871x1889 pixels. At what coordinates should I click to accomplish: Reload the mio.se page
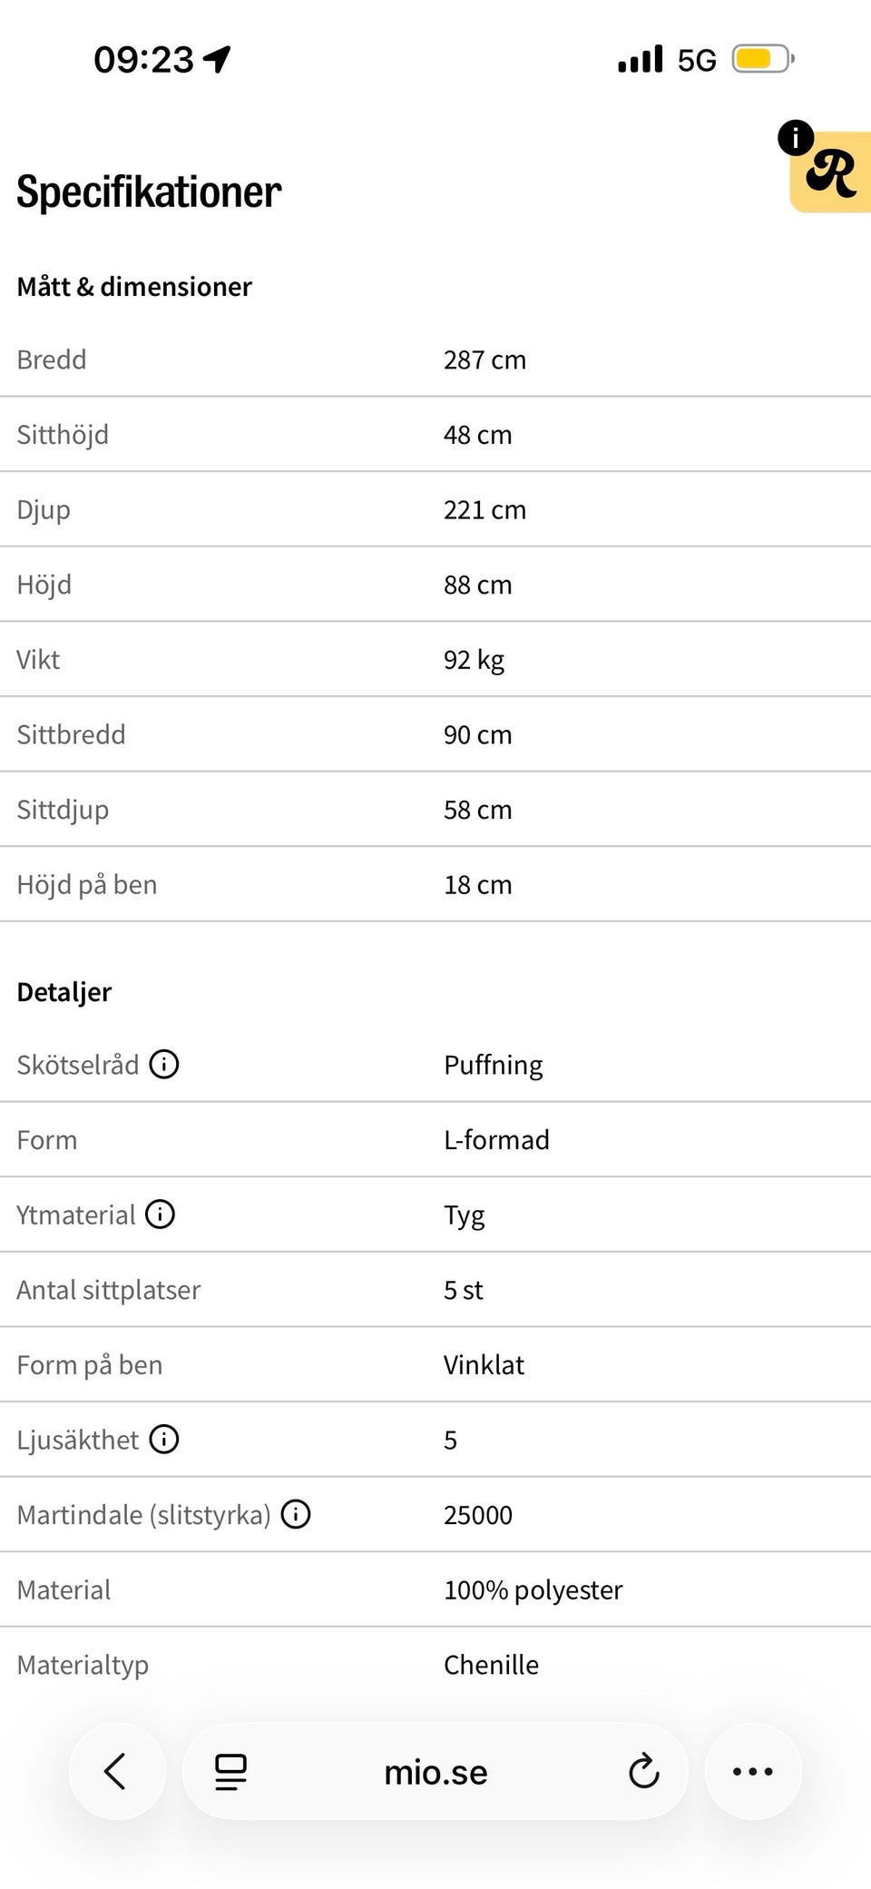[644, 1771]
